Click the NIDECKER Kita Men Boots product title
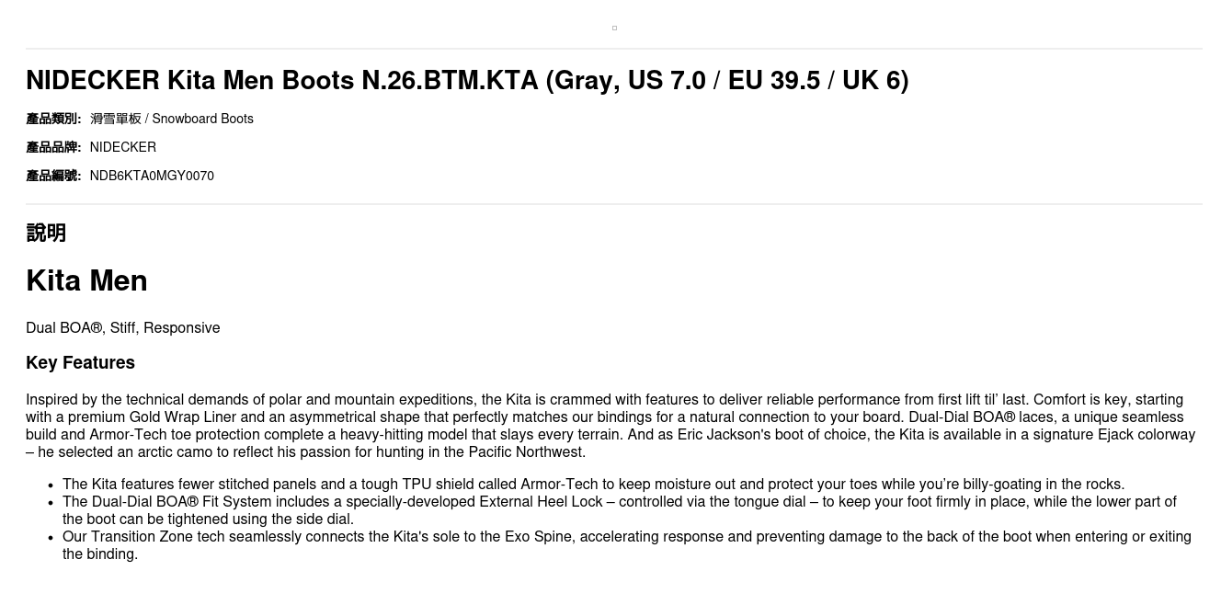Image resolution: width=1221 pixels, height=605 pixels. (467, 80)
